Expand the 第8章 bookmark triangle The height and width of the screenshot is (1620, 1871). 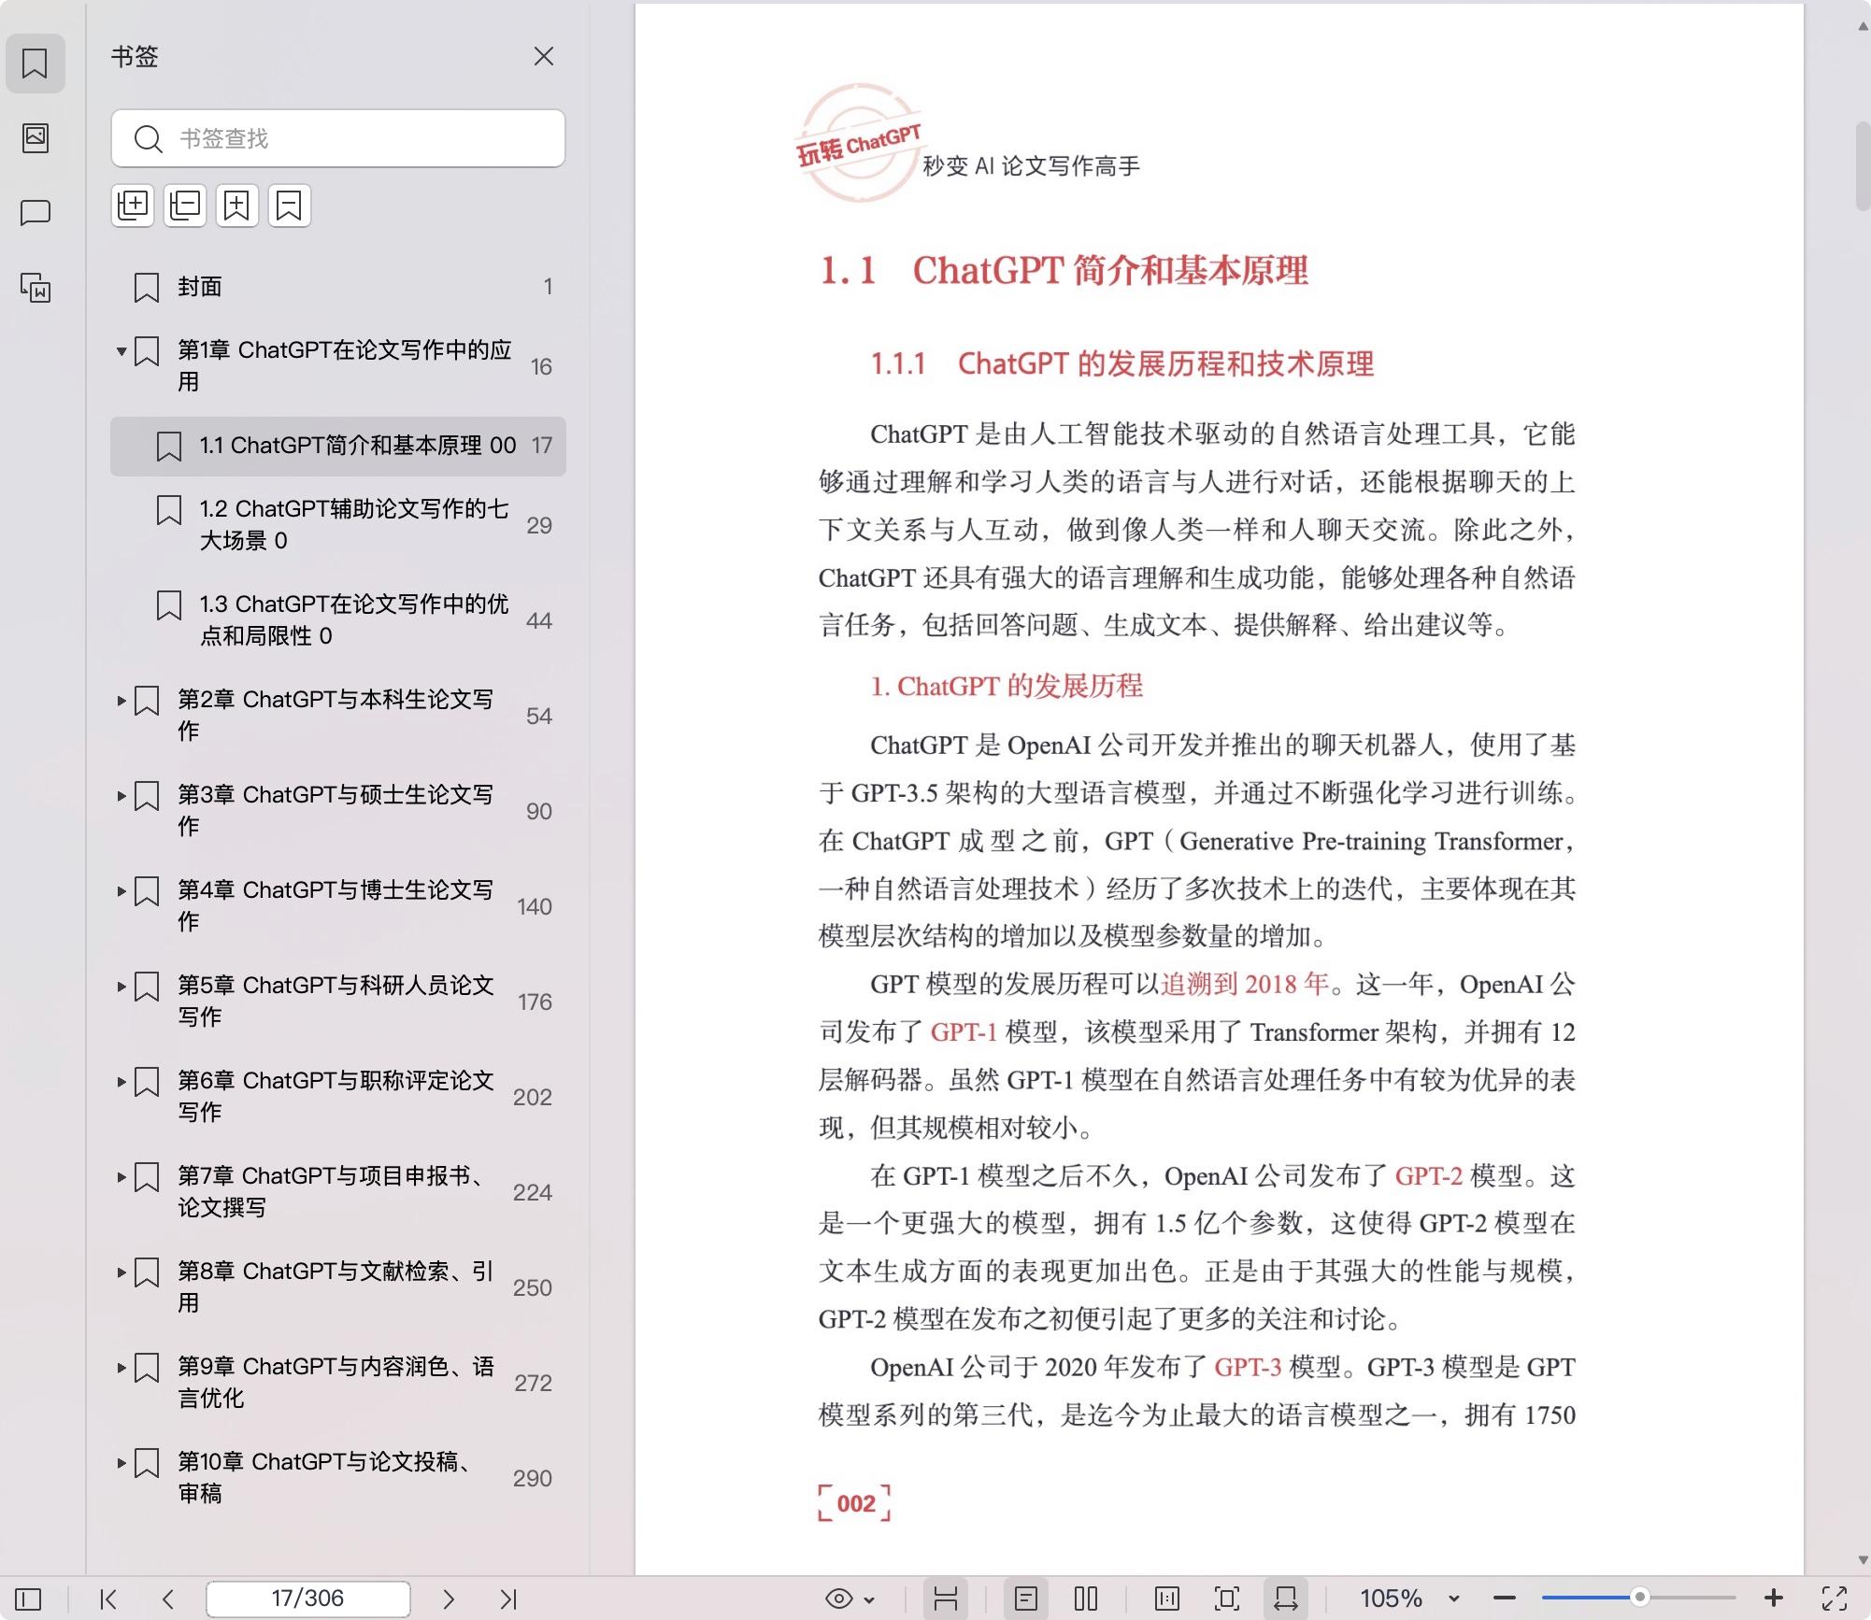(x=121, y=1272)
